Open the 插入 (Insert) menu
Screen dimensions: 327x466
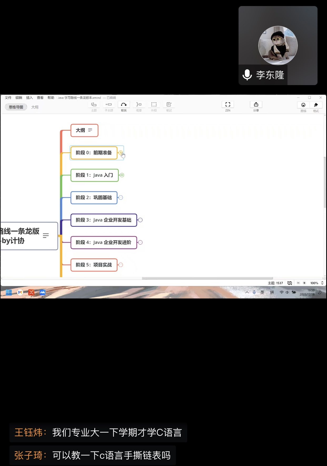pyautogui.click(x=29, y=98)
